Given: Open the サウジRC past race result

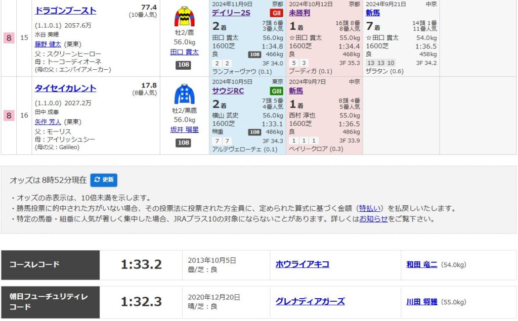Looking at the screenshot, I should click(228, 91).
